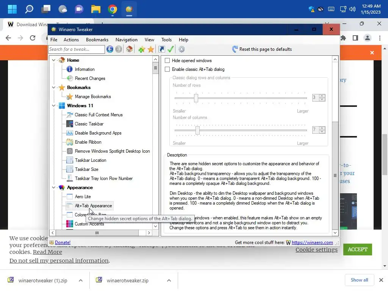Click the Donate! link
This screenshot has width=388, height=291.
[x=63, y=242]
